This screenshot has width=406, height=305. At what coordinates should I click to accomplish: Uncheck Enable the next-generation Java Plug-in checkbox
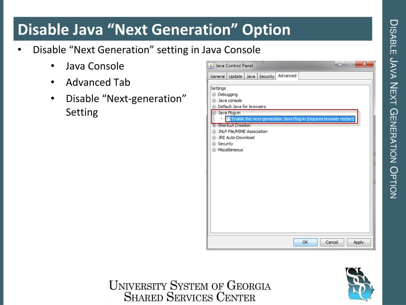[228, 119]
